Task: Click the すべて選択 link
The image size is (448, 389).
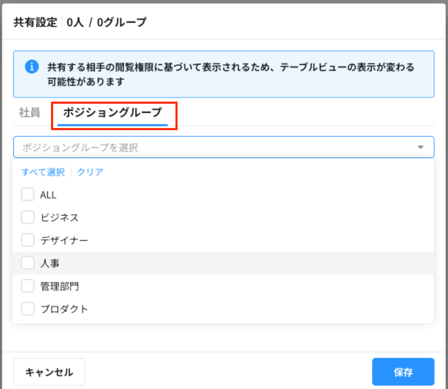Action: click(x=43, y=172)
